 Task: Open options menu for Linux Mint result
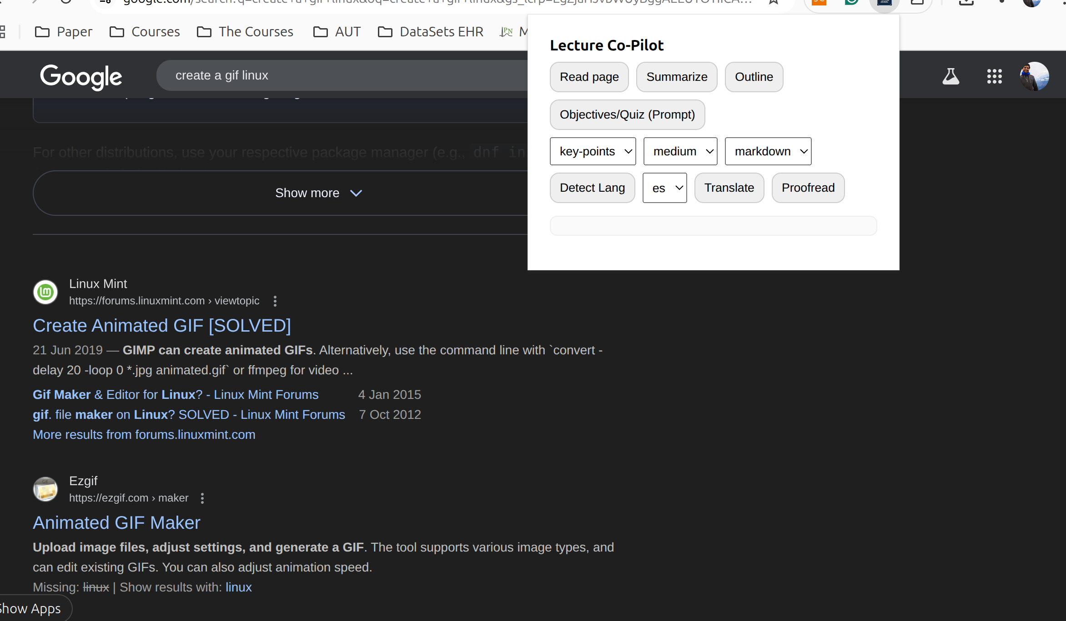point(275,301)
